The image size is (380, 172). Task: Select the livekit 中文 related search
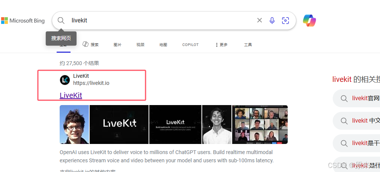tap(356, 120)
